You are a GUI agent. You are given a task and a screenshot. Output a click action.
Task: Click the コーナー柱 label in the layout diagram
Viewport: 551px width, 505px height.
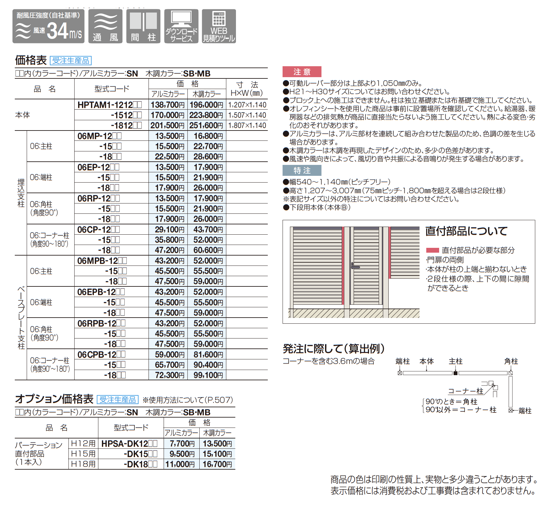point(465,391)
